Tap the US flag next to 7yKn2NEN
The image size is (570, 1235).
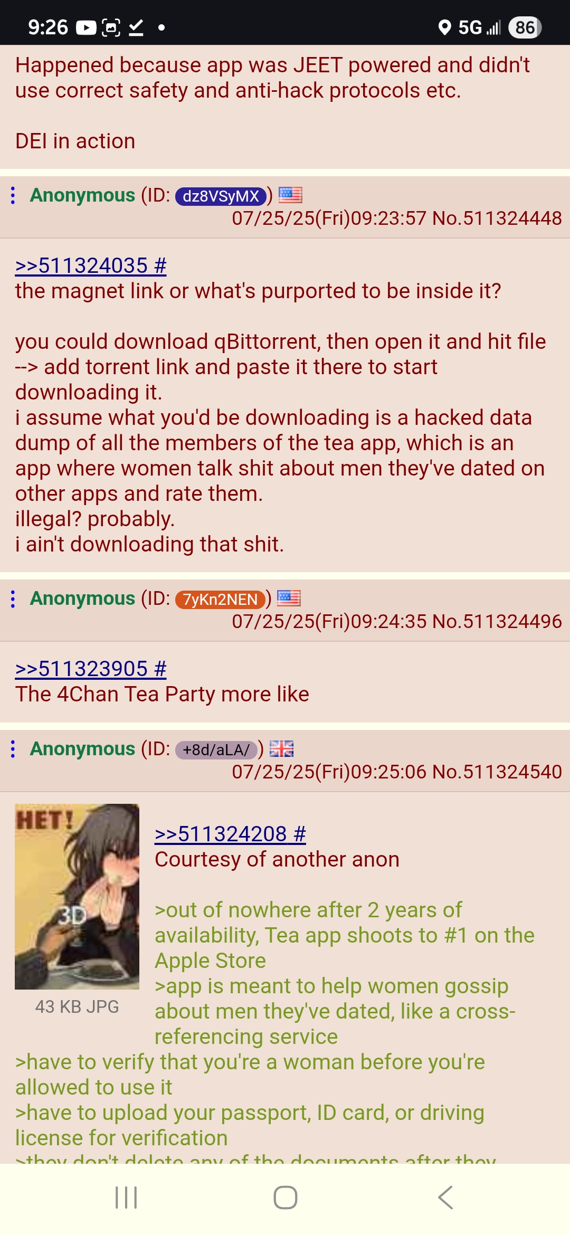pyautogui.click(x=289, y=598)
